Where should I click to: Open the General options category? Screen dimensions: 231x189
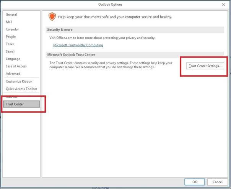[x=11, y=15]
